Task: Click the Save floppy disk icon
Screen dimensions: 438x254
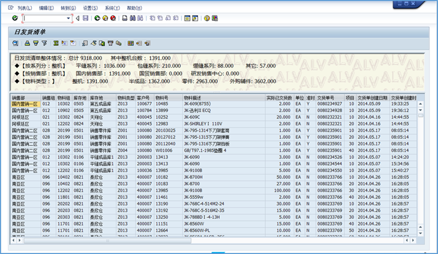Action: 85,18
